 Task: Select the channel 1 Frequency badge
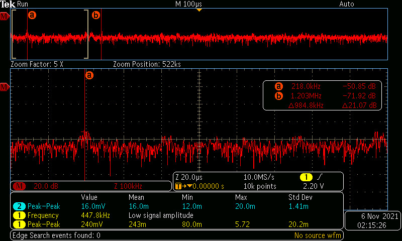19,215
